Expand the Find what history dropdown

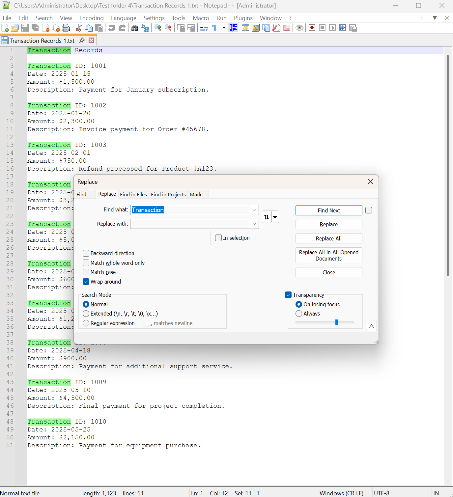pos(254,210)
